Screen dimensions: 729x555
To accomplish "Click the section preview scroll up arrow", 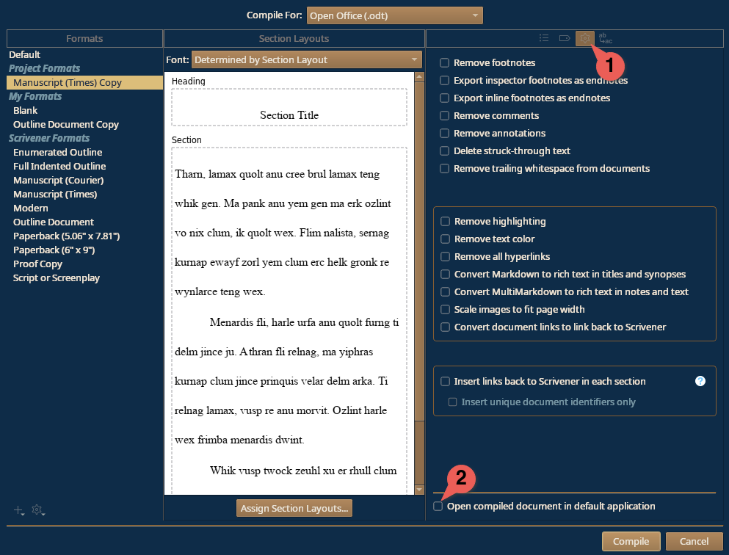I will point(419,76).
